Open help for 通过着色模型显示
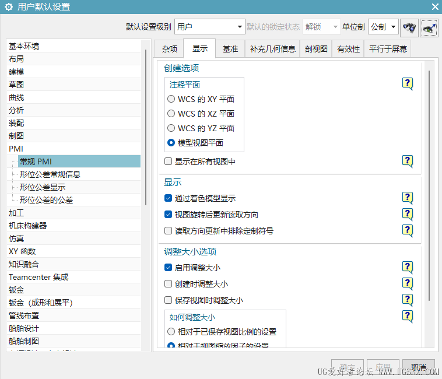 (408, 198)
